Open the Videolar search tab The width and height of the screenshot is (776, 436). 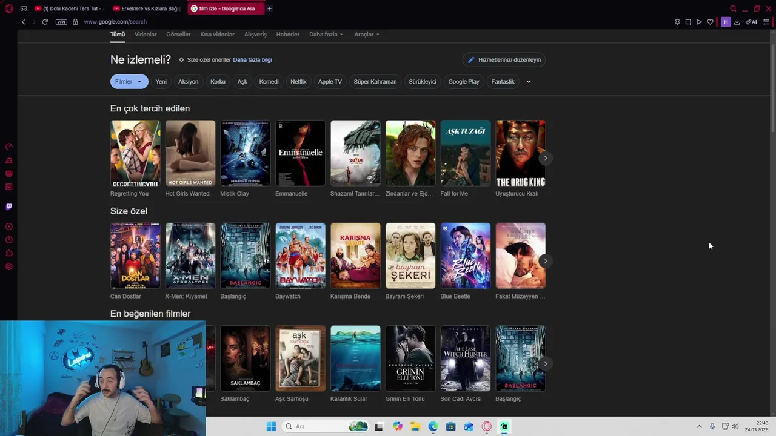145,35
